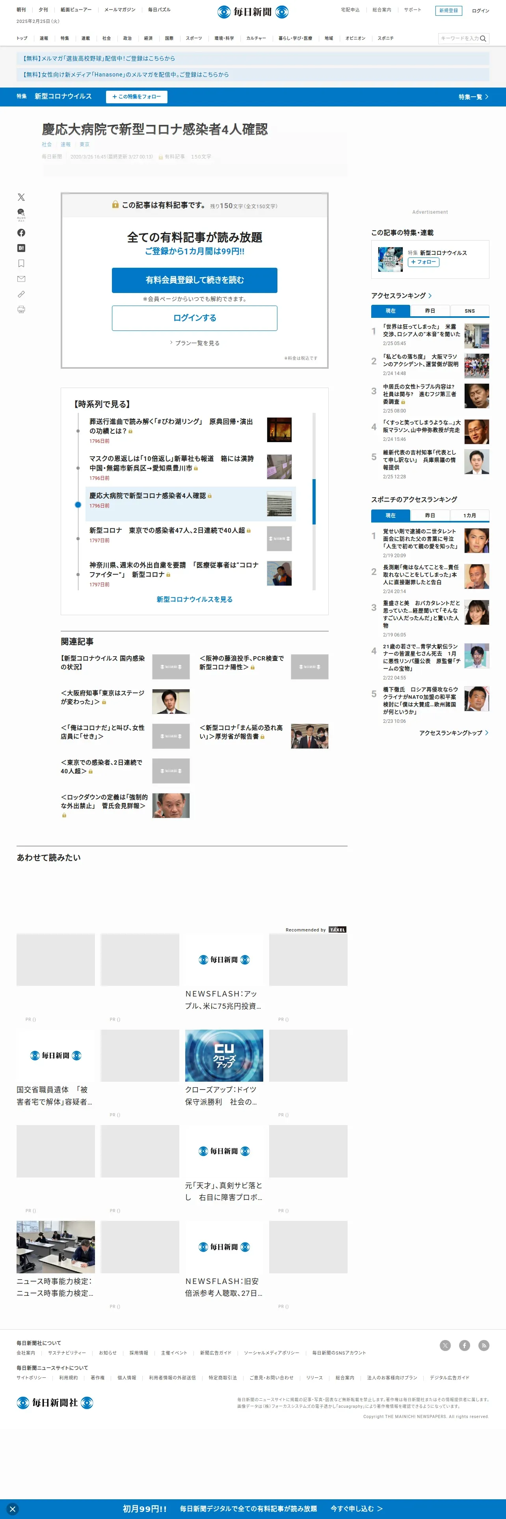Click the クローズアップ recommendation thumbnail
This screenshot has height=1519, width=506.
[x=224, y=1056]
